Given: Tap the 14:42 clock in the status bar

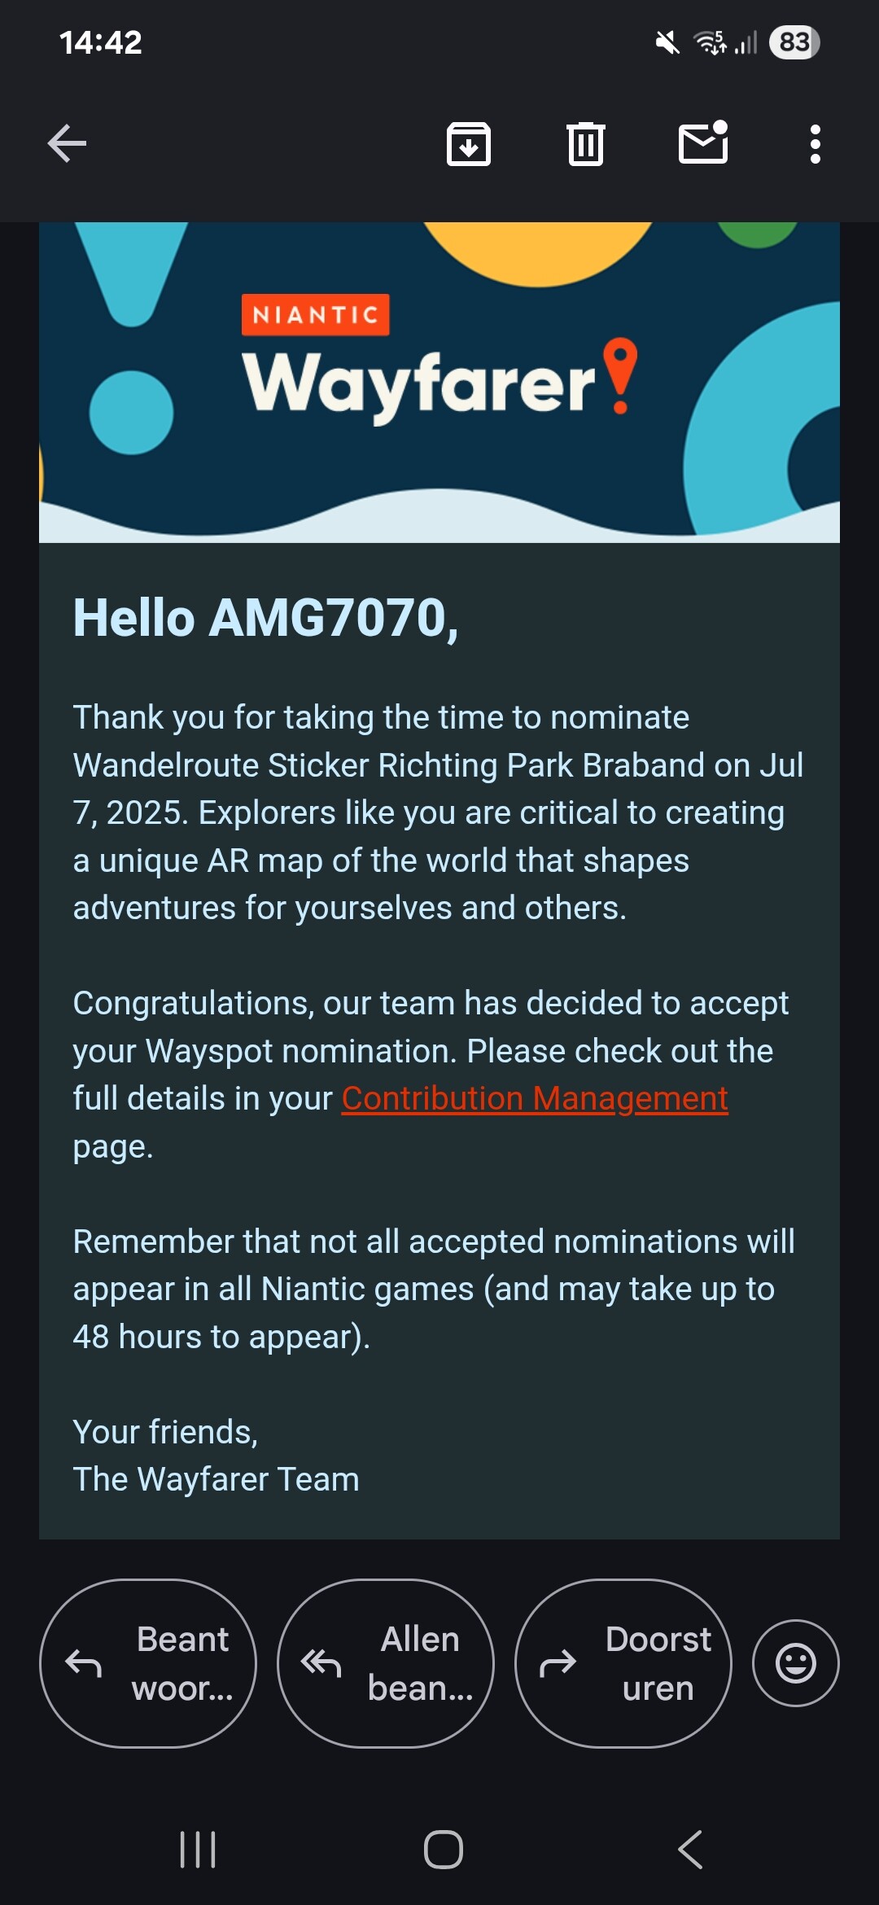Looking at the screenshot, I should [x=101, y=42].
